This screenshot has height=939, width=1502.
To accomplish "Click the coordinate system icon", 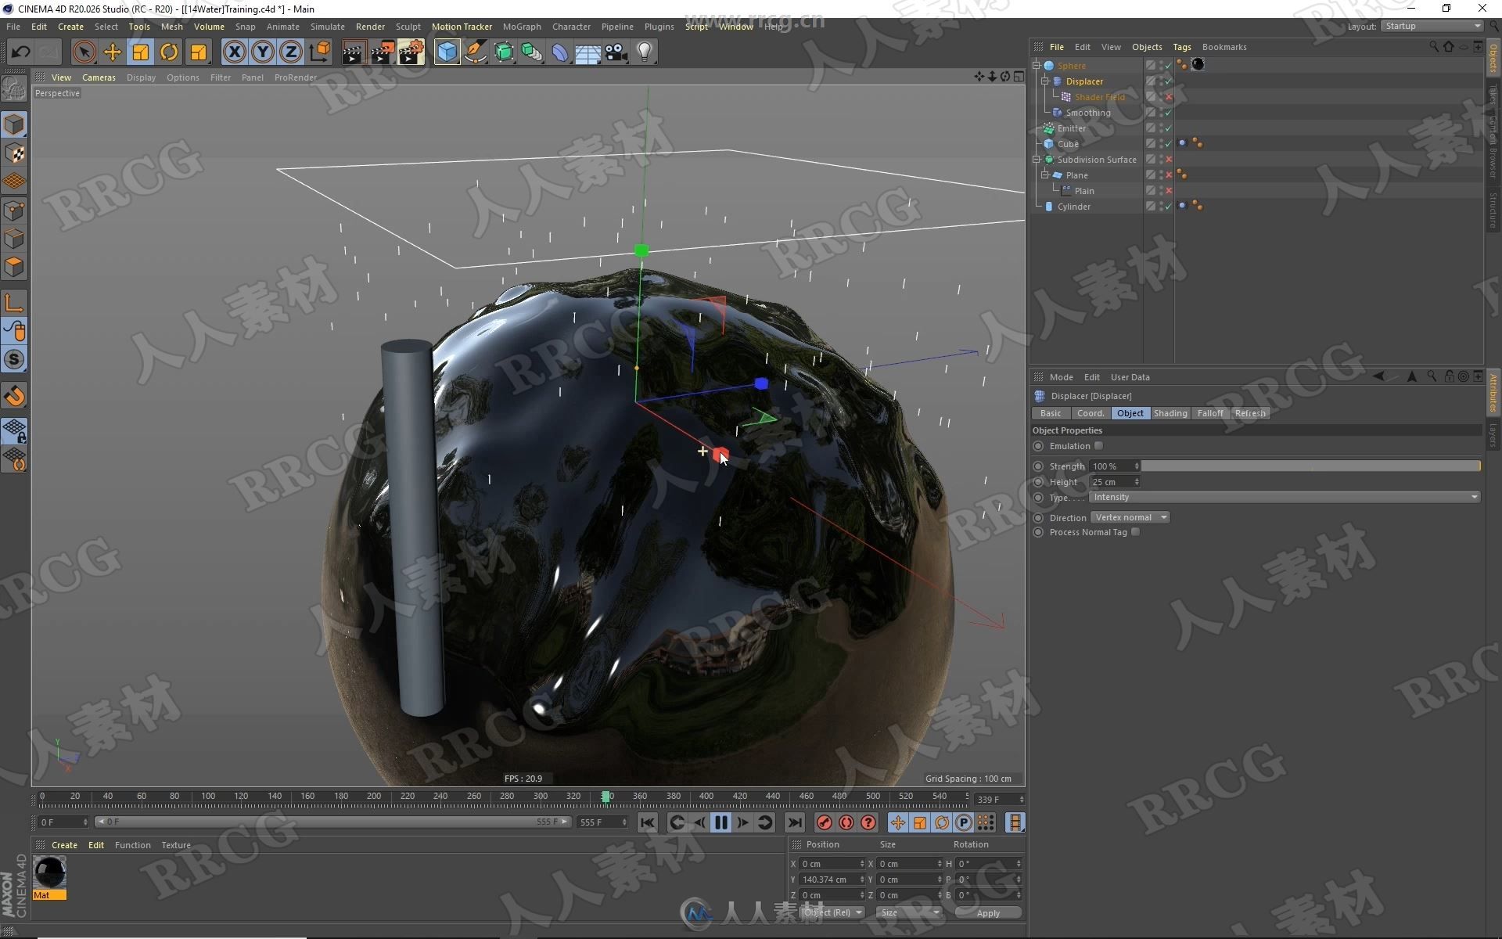I will click(320, 52).
